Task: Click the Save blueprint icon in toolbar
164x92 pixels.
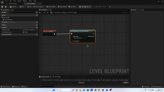Action: point(2,7)
